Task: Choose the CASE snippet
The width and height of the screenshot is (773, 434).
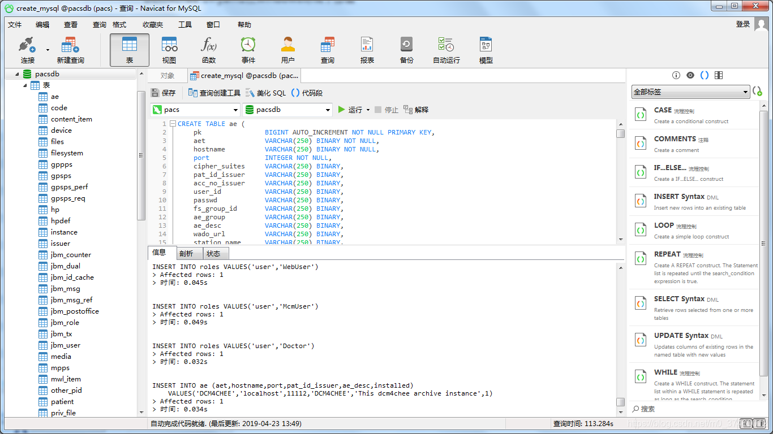Action: coord(694,115)
